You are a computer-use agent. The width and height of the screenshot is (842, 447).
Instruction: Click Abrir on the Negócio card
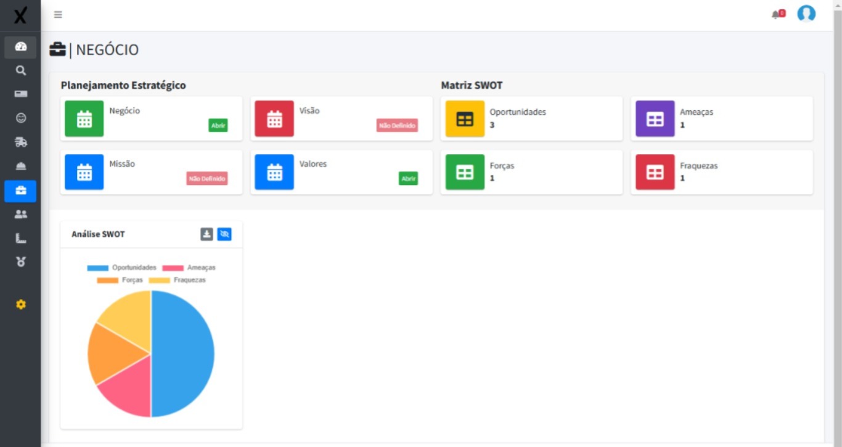coord(218,125)
